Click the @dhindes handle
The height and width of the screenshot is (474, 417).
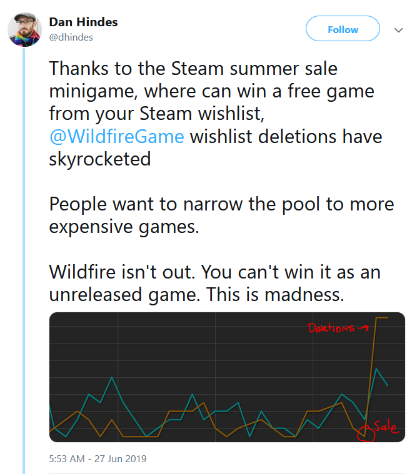coord(71,37)
